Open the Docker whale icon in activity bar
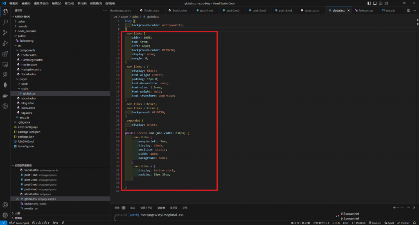 5,96
